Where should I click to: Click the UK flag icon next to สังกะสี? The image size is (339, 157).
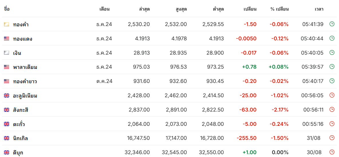click(x=7, y=110)
